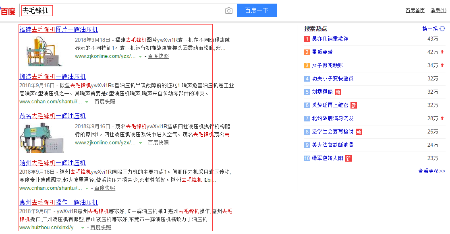
Task: Click the yellow hydraulic press thumbnail
Action: tap(45, 51)
